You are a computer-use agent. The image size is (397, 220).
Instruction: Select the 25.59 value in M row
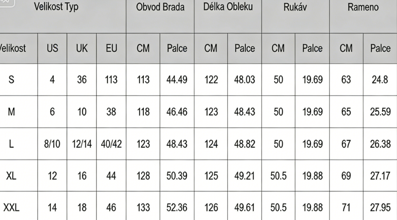380,112
